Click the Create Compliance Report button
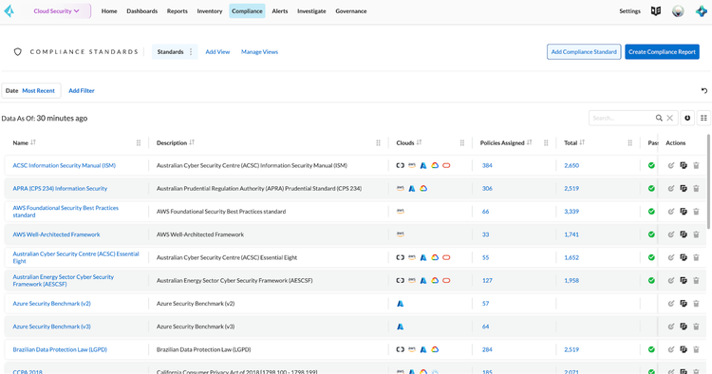Viewport: 712px width, 374px height. click(662, 52)
